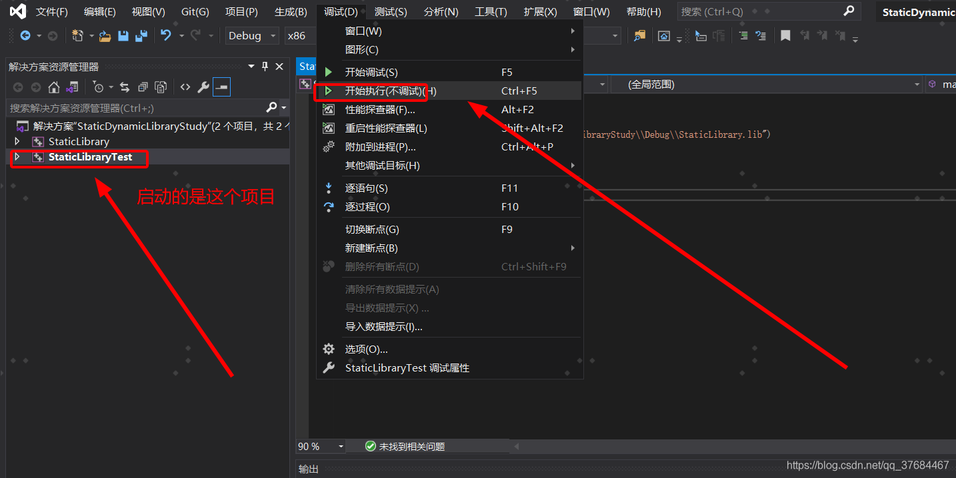The image size is (956, 478).
Task: Click the pending changes filter clock icon
Action: coord(98,87)
